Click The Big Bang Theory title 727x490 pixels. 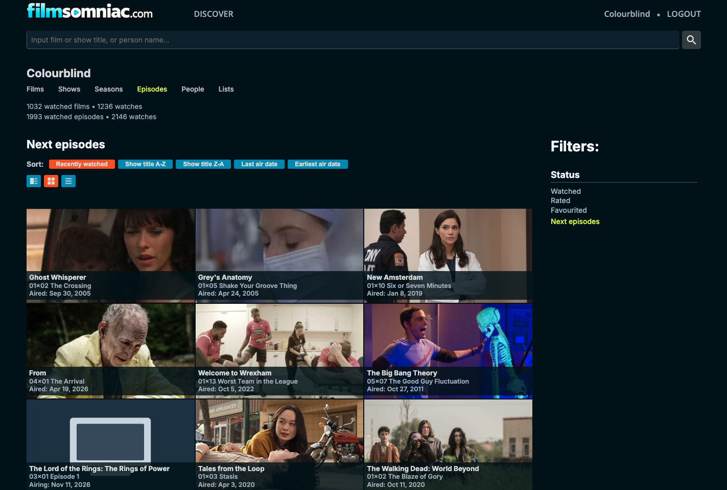click(x=402, y=373)
